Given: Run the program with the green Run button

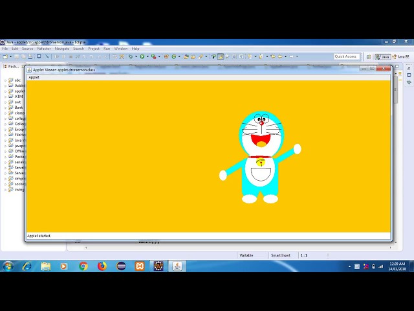Looking at the screenshot, I should pos(142,56).
